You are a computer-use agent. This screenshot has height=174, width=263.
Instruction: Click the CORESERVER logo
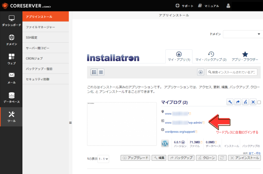pyautogui.click(x=26, y=6)
